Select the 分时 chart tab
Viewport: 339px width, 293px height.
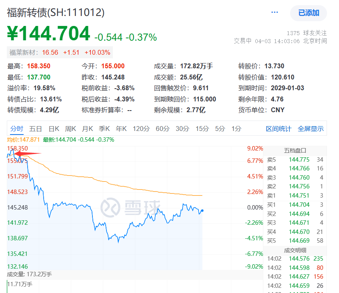coord(17,129)
